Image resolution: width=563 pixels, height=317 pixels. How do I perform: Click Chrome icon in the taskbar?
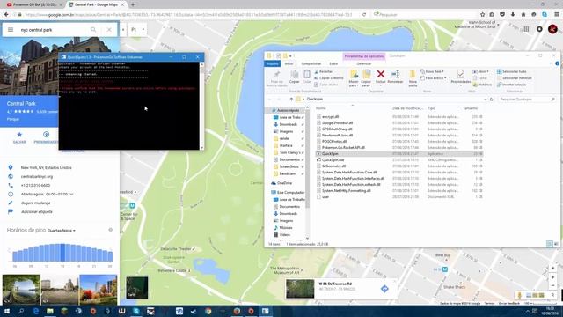(208, 311)
